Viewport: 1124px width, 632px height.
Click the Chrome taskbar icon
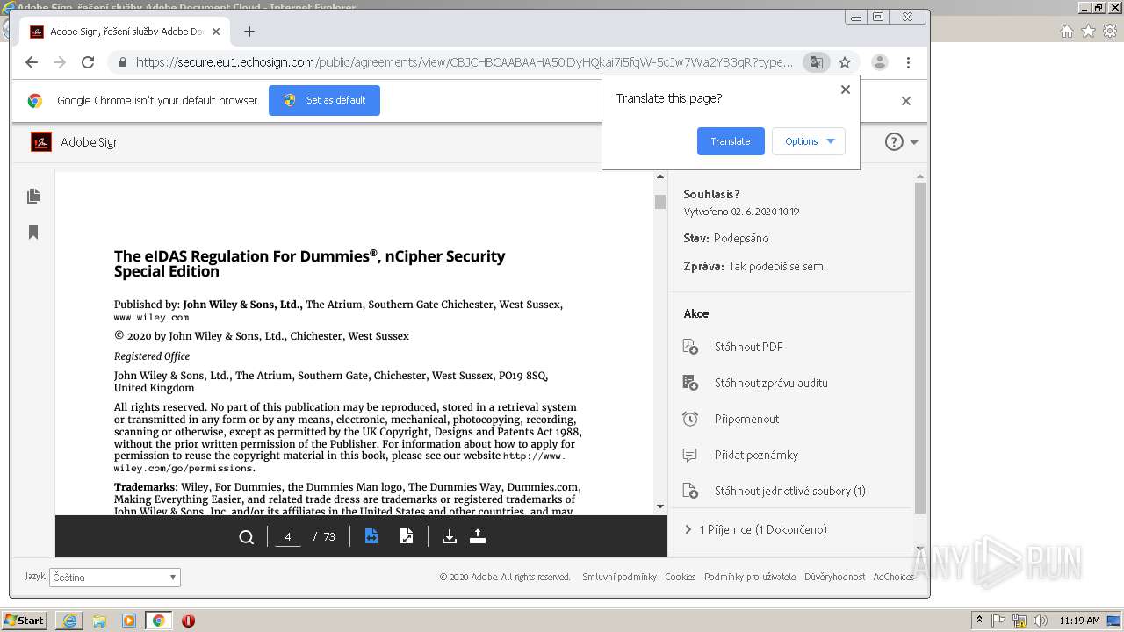coord(159,621)
